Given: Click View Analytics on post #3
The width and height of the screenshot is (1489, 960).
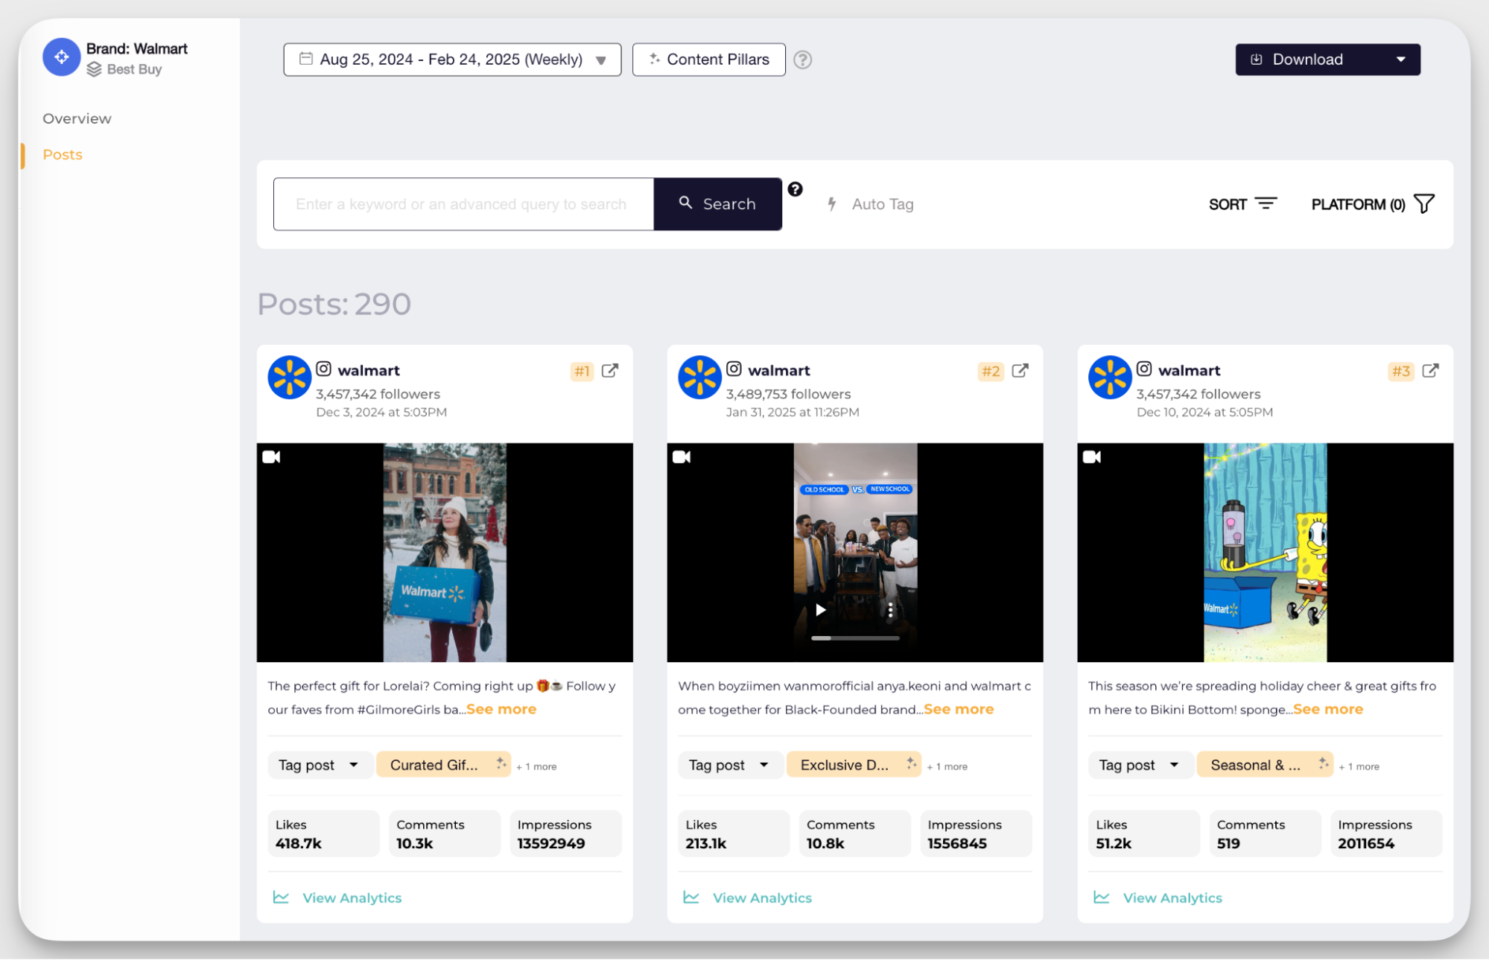Looking at the screenshot, I should point(1159,897).
